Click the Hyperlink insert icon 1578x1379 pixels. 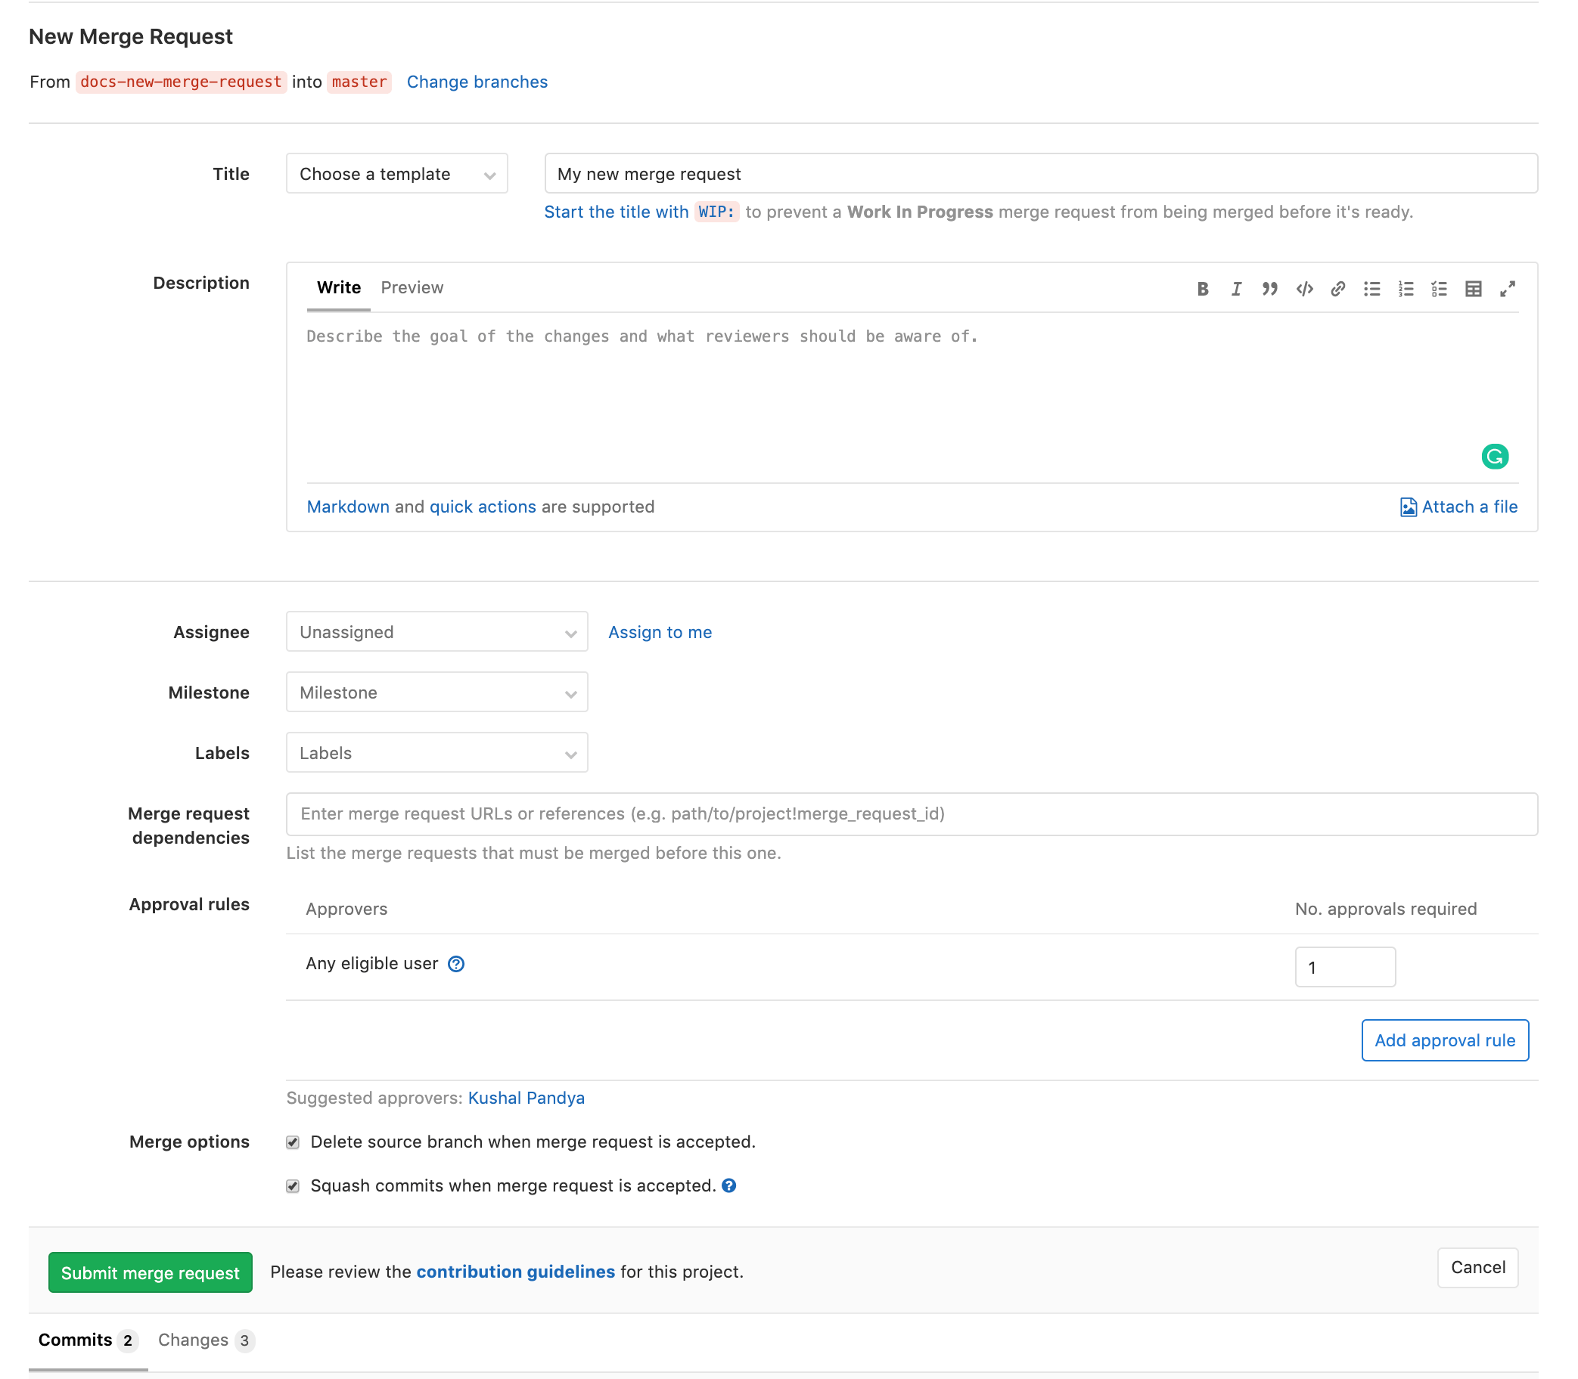tap(1337, 287)
